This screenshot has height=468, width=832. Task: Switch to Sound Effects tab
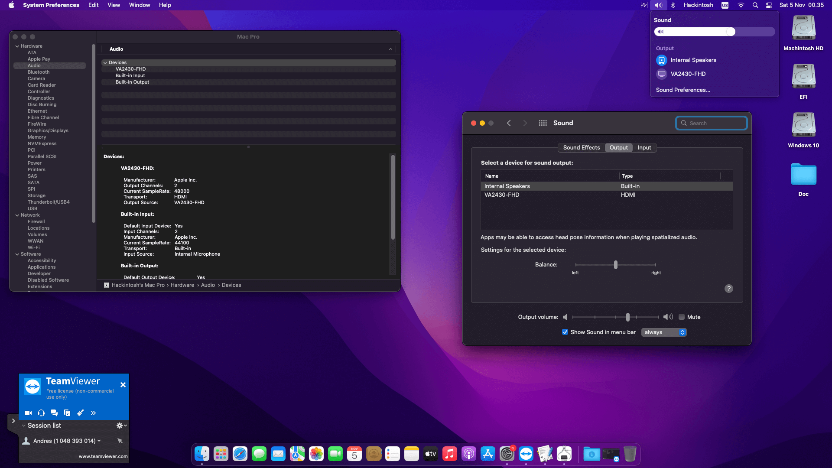(582, 147)
